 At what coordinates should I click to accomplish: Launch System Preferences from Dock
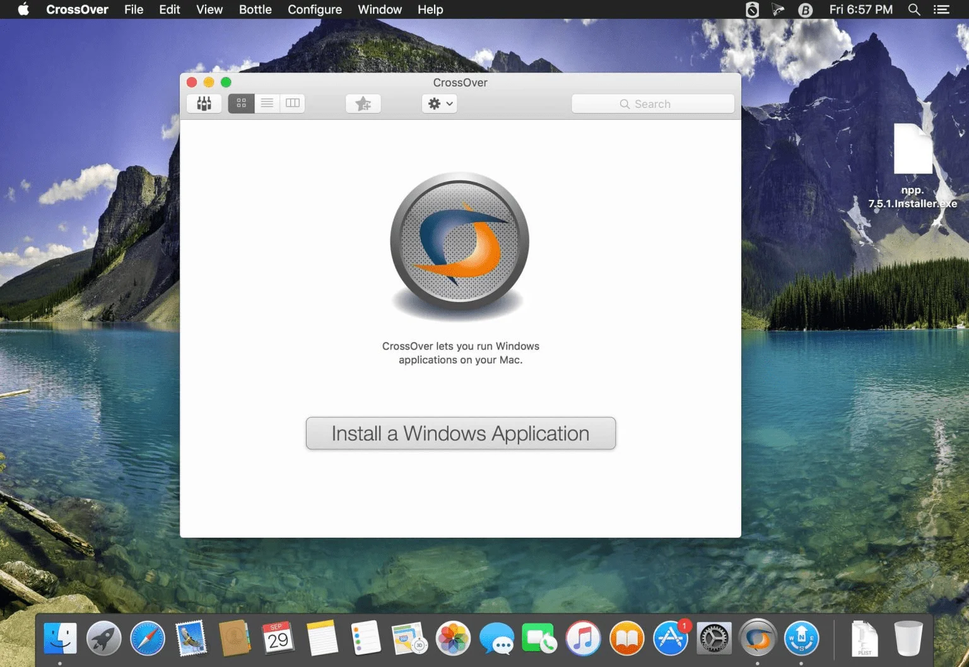[714, 639]
